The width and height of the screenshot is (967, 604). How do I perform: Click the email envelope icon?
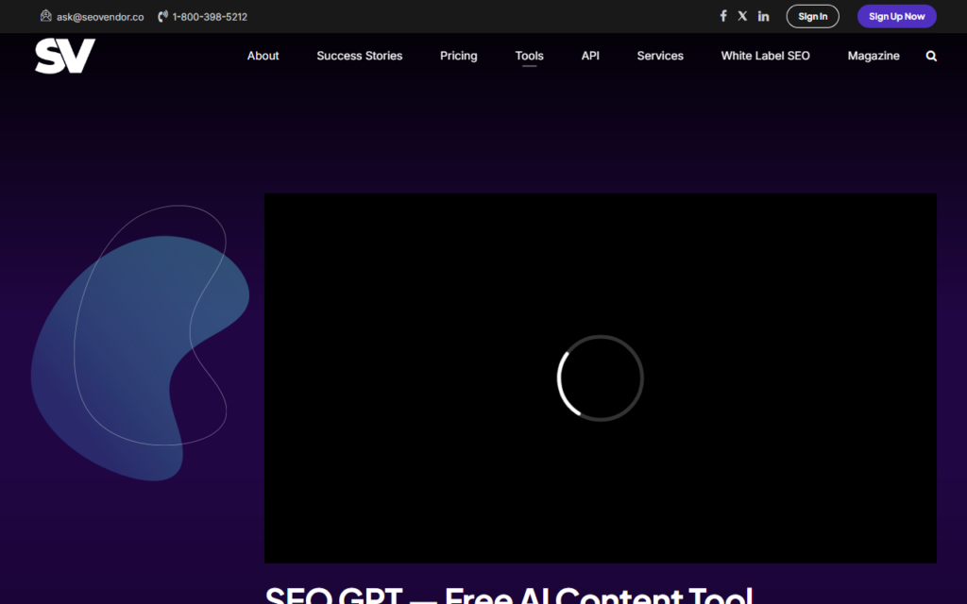[45, 16]
